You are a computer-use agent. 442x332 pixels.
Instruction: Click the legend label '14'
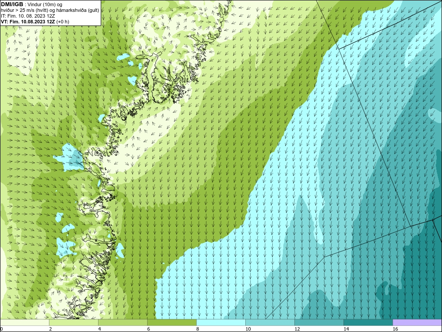pyautogui.click(x=346, y=329)
